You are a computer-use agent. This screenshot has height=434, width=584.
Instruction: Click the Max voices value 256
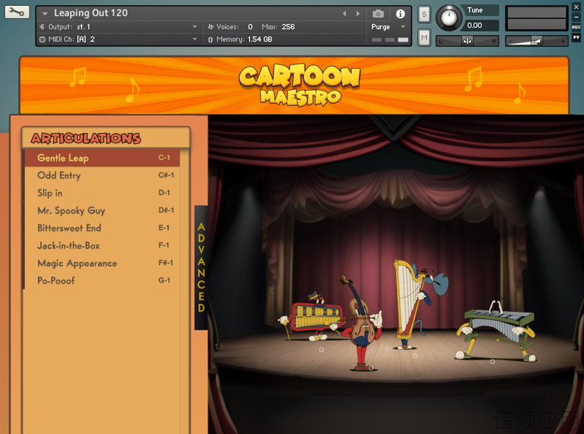288,27
